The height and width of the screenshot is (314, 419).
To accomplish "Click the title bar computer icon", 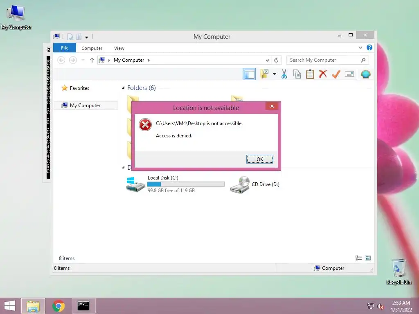I will coord(56,36).
